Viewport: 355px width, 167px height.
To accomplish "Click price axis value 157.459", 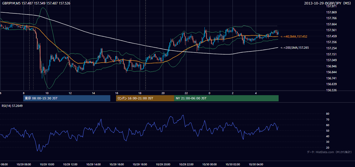I will coord(331,36).
